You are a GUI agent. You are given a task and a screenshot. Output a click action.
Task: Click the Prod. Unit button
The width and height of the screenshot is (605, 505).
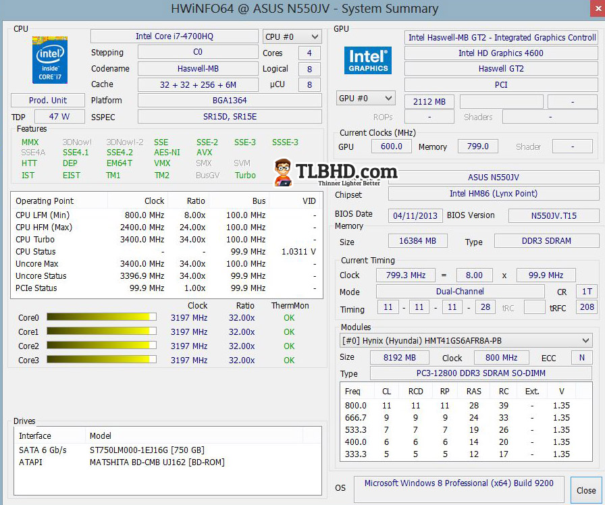tap(48, 101)
